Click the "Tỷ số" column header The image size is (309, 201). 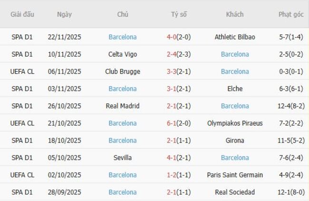click(179, 14)
